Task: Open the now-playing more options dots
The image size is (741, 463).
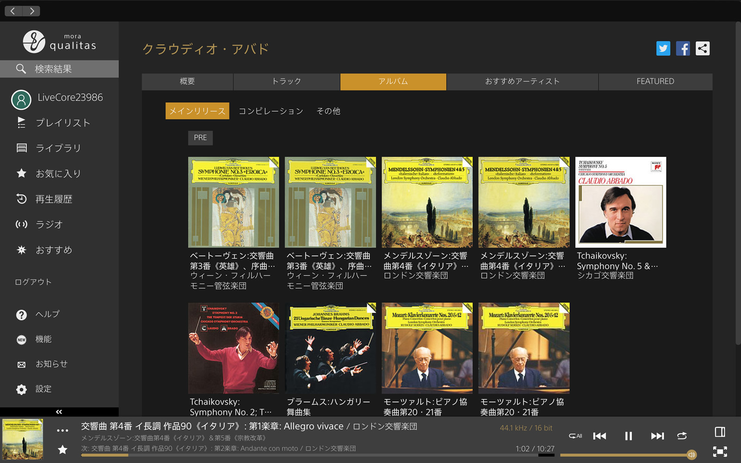Action: coord(63,430)
